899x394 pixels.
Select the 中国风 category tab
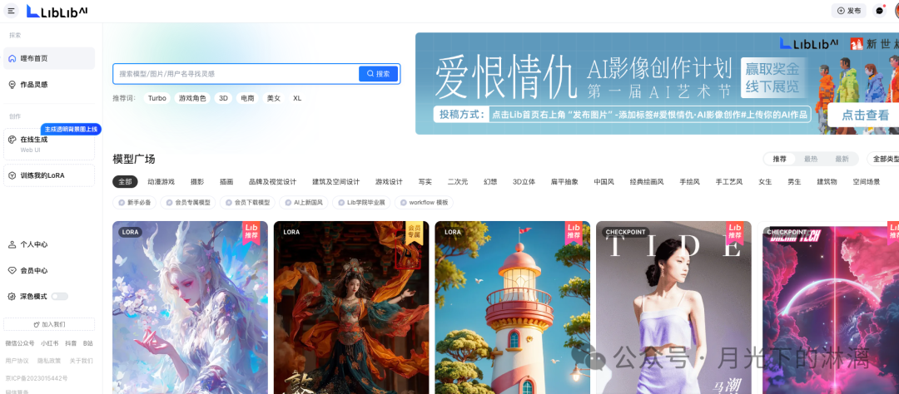[x=603, y=181]
